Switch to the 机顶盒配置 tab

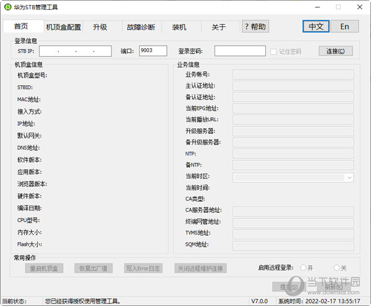point(64,27)
